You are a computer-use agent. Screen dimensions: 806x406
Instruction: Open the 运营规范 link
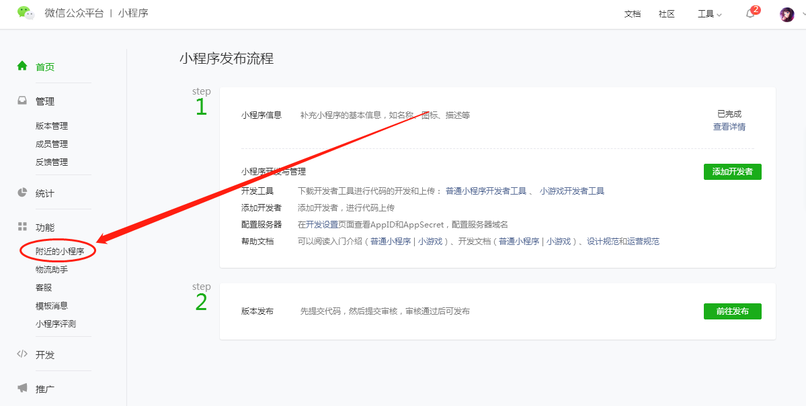[x=643, y=241]
